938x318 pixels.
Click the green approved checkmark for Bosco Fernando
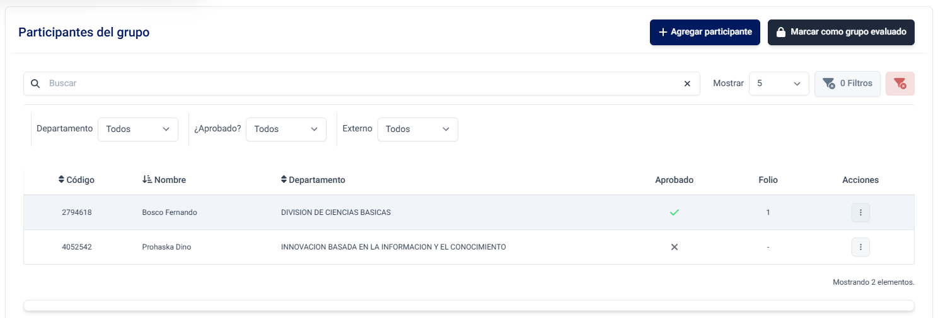pos(674,212)
